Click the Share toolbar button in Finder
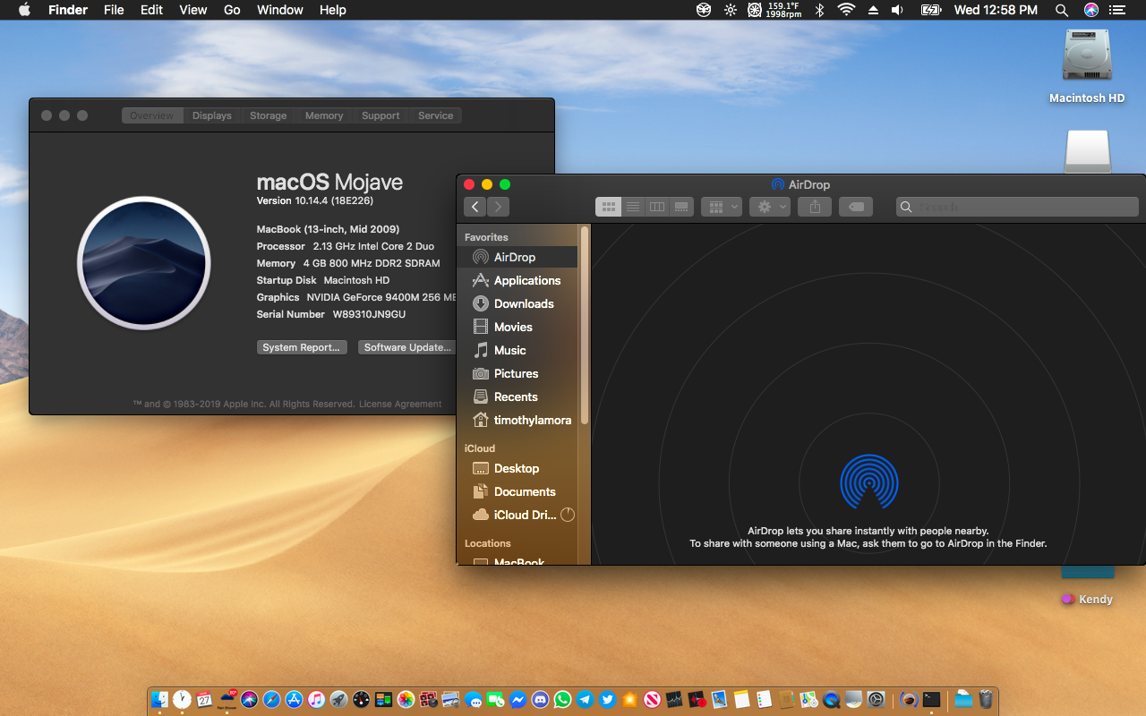Screen dimensions: 1146x716 click(x=815, y=207)
